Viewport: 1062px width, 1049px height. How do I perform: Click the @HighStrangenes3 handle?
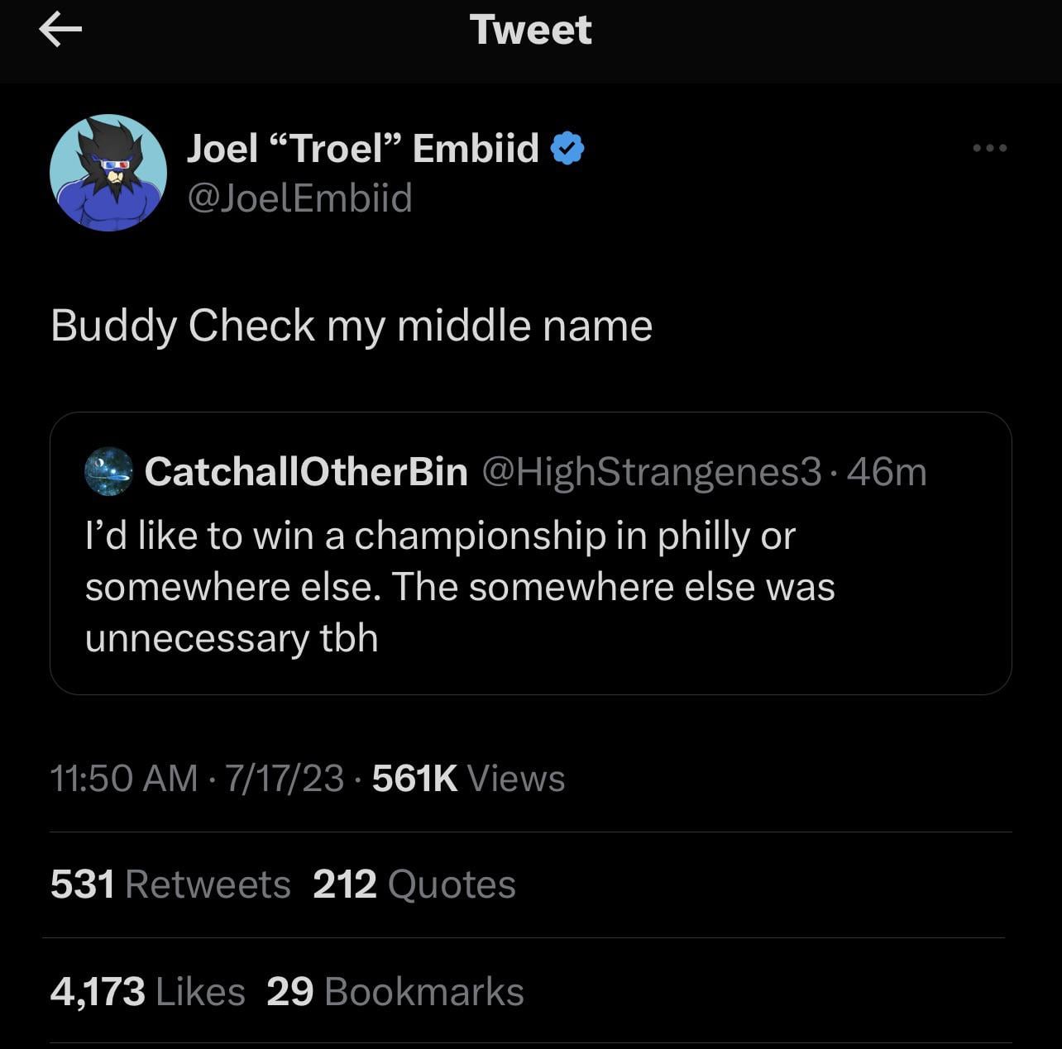point(651,471)
